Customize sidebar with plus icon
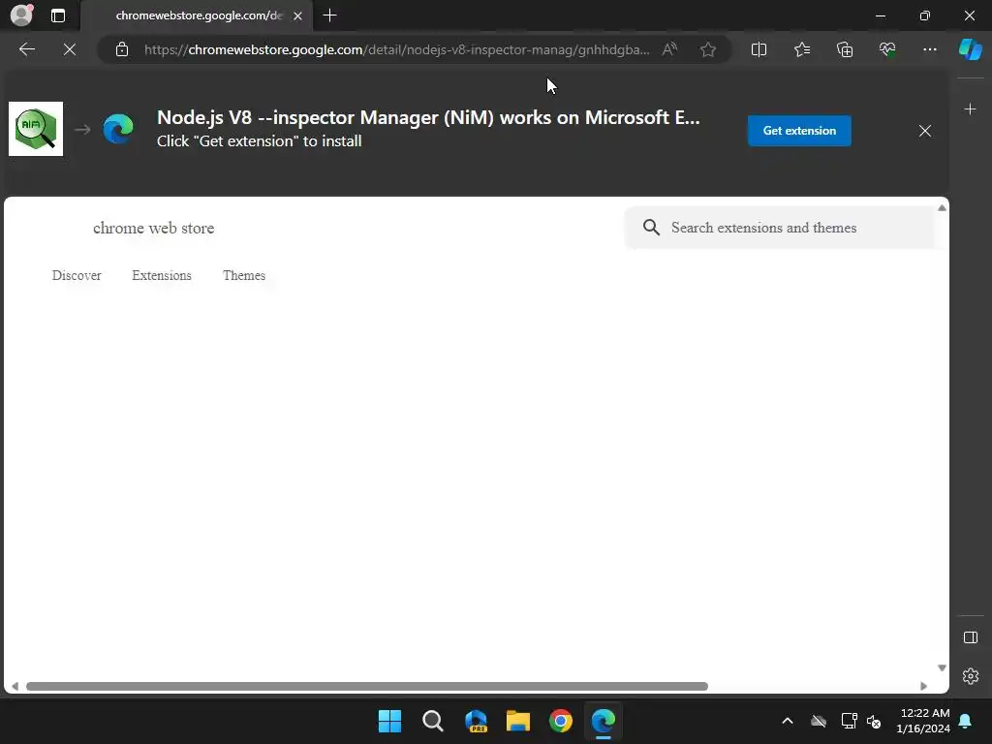The height and width of the screenshot is (744, 992). [x=970, y=109]
